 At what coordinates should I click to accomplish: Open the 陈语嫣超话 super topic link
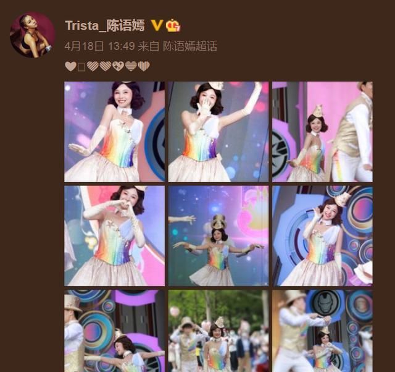pos(190,46)
